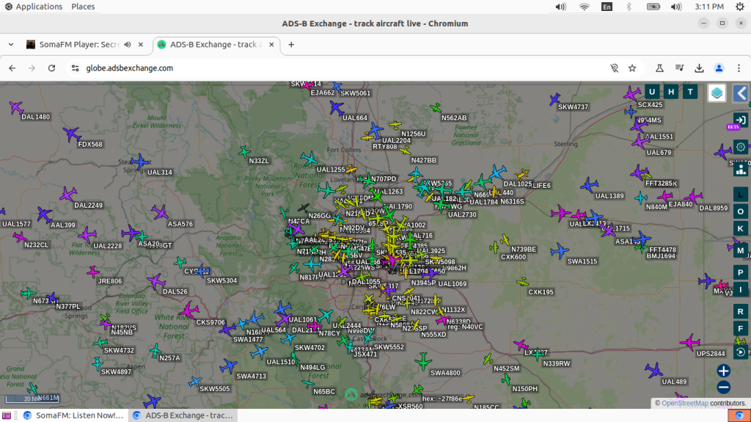This screenshot has width=751, height=422.
Task: Select the DAL2249 aircraft icon
Action: point(68,194)
